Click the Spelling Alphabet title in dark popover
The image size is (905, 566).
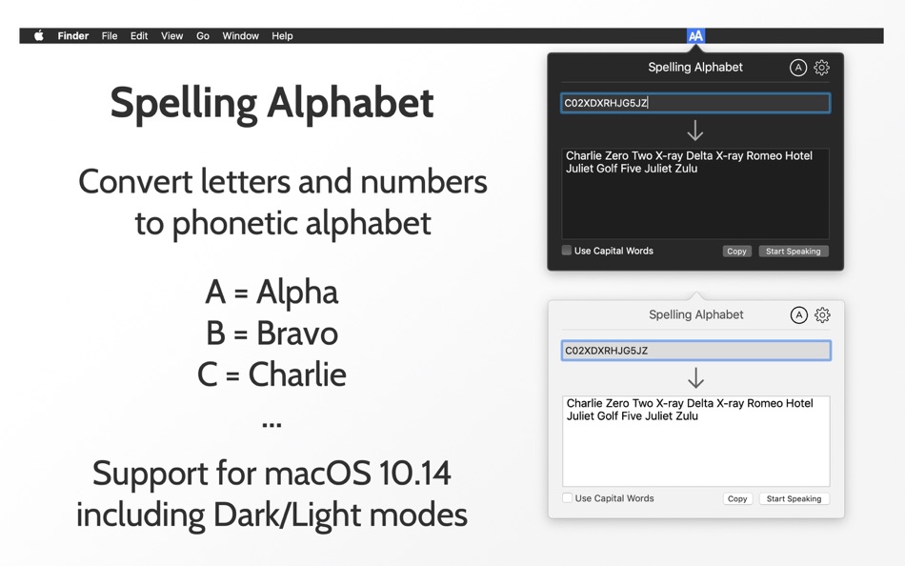694,67
